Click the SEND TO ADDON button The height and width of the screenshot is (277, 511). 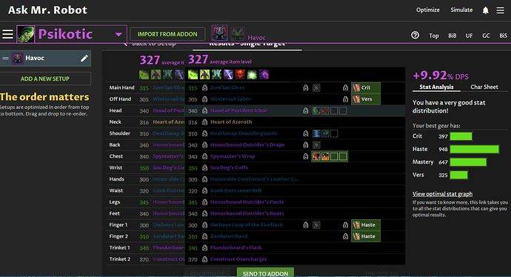point(265,273)
